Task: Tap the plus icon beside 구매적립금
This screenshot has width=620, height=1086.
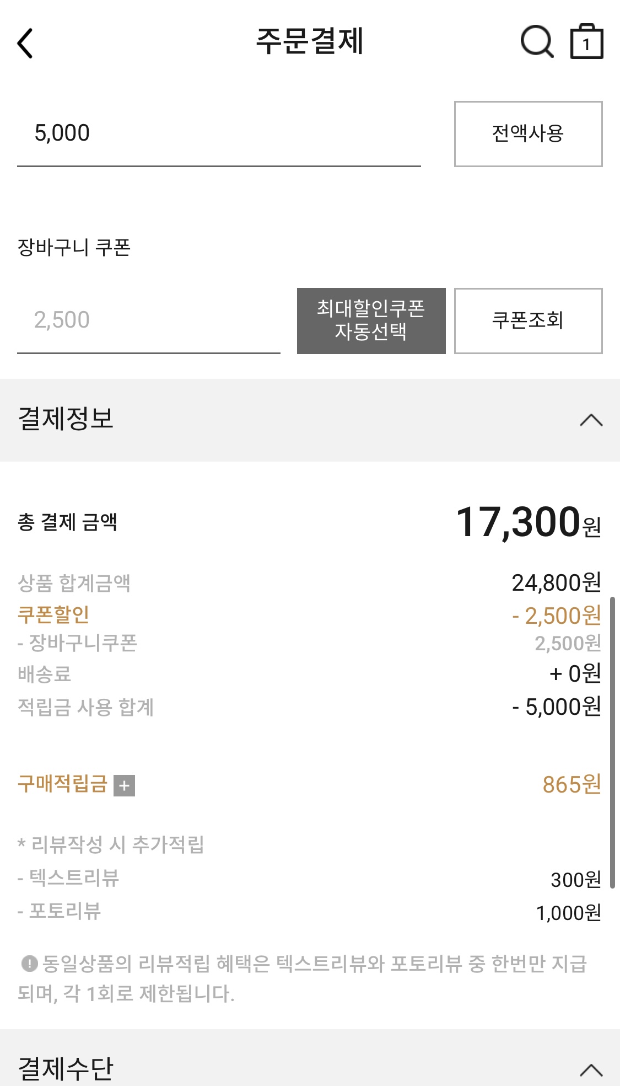Action: tap(124, 785)
